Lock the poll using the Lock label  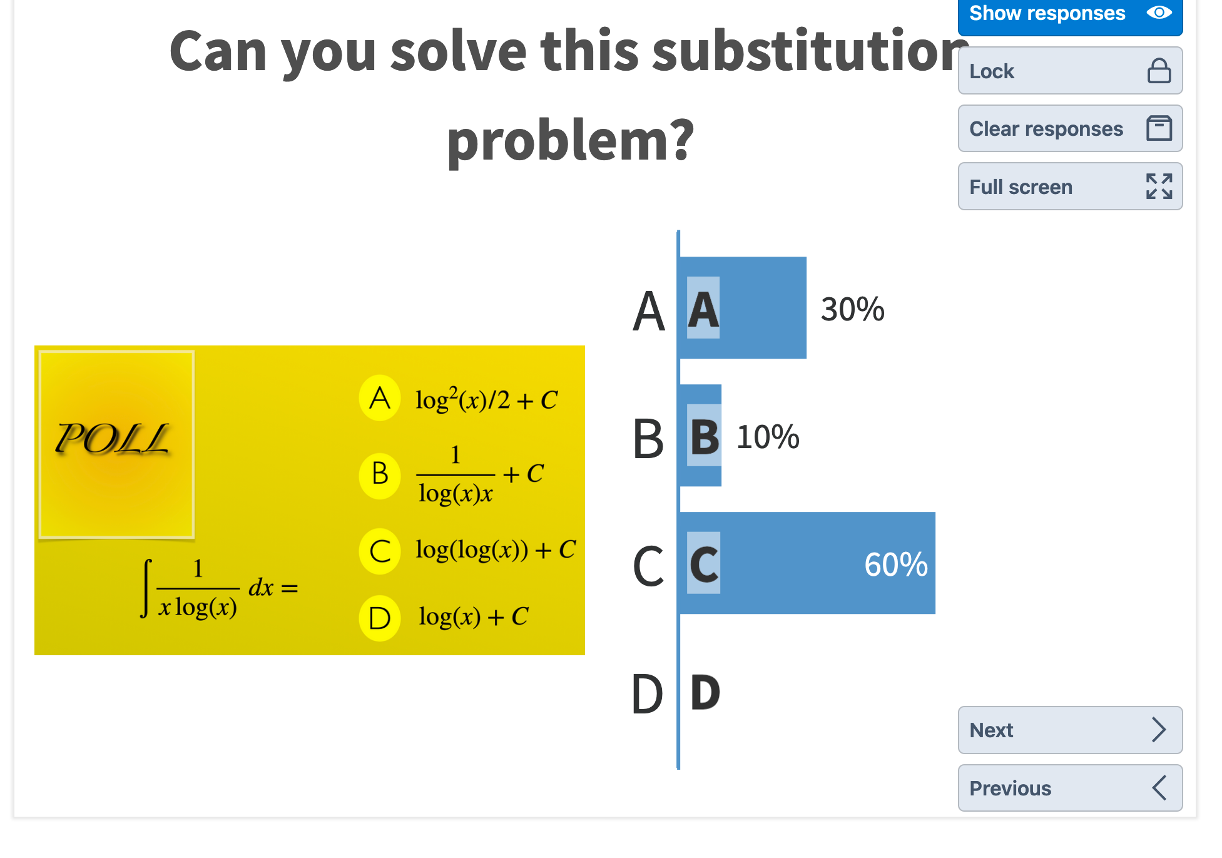tap(992, 71)
